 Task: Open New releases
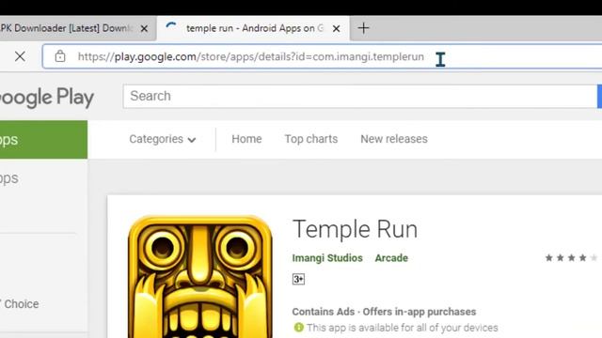394,139
